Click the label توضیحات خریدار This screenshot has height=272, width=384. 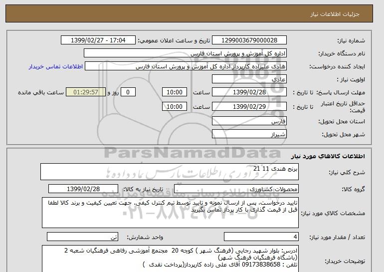pyautogui.click(x=345, y=261)
